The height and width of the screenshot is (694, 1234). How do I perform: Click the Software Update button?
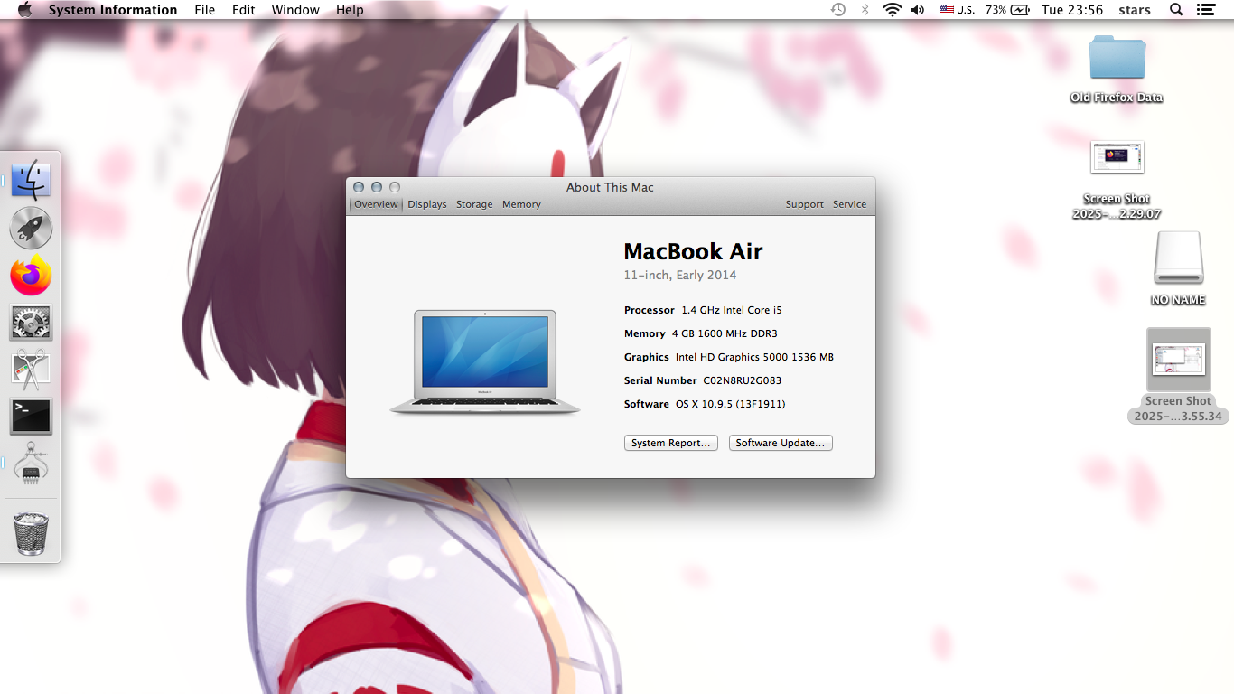780,443
